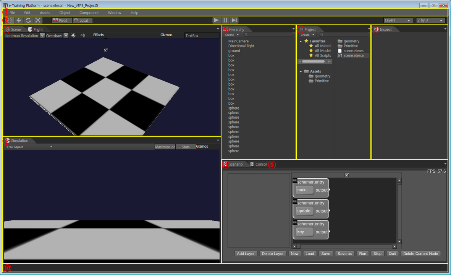Screen dimensions: 451x275
Task: Click the Pause playback button
Action: coord(225,20)
